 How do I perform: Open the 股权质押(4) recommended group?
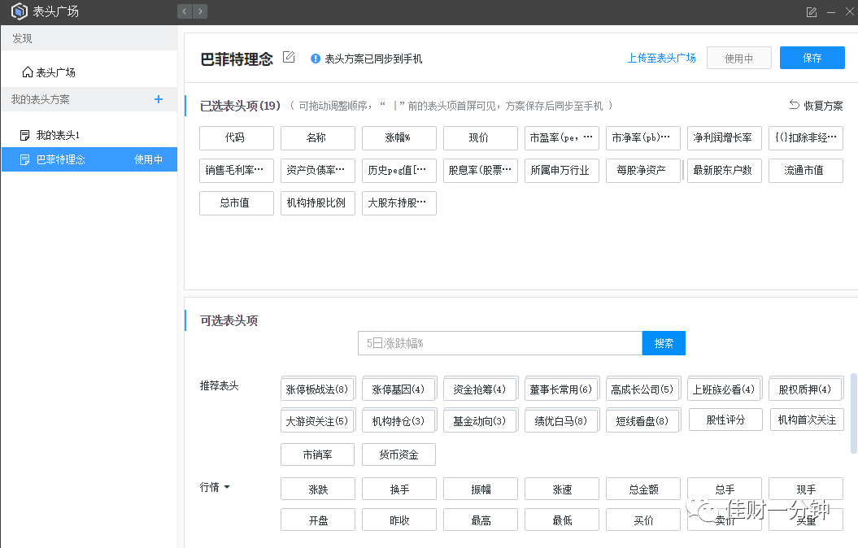(x=805, y=389)
